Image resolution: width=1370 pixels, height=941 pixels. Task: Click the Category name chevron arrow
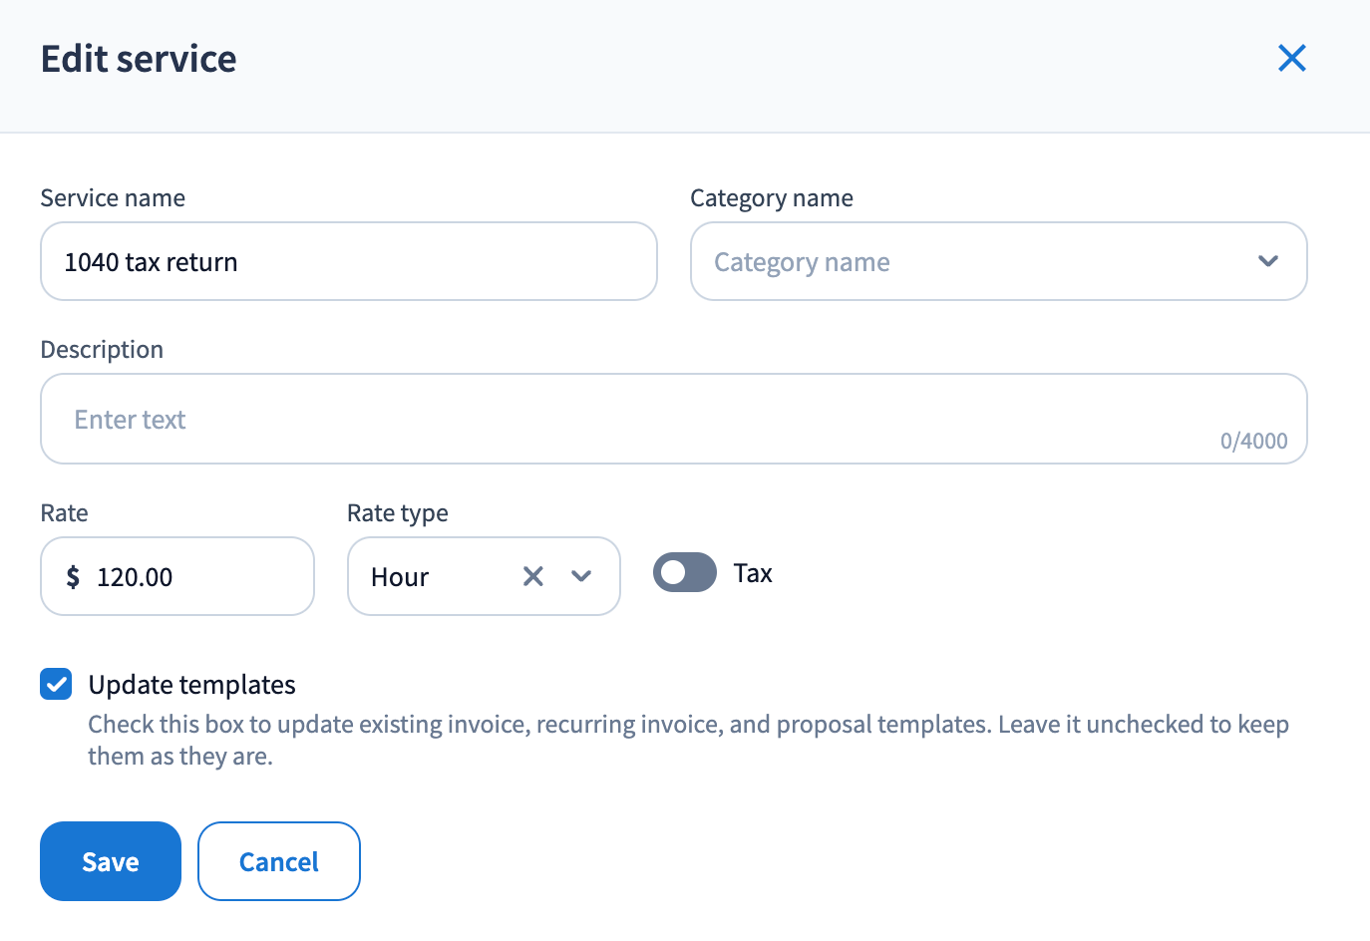point(1267,261)
